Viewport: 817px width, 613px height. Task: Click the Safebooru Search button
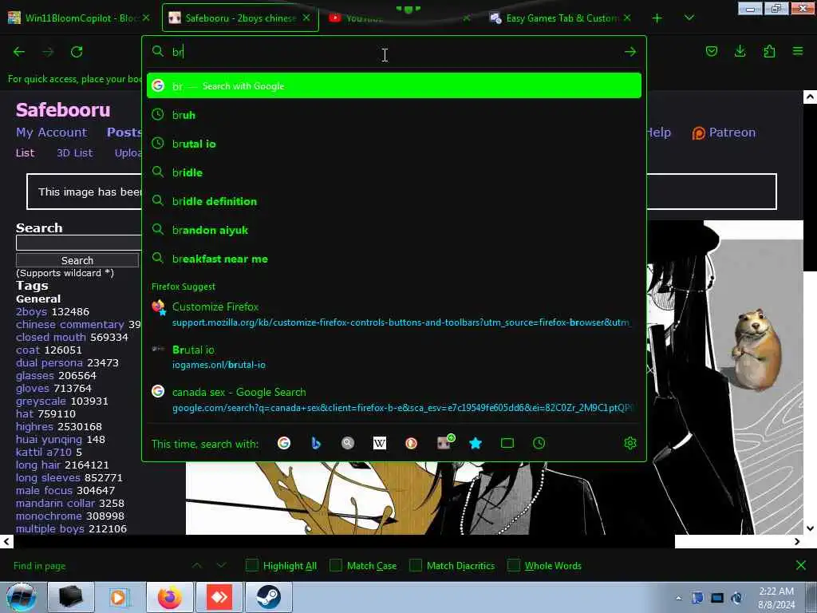(x=77, y=260)
